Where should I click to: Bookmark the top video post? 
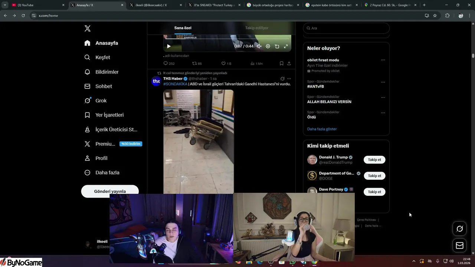pos(281,63)
